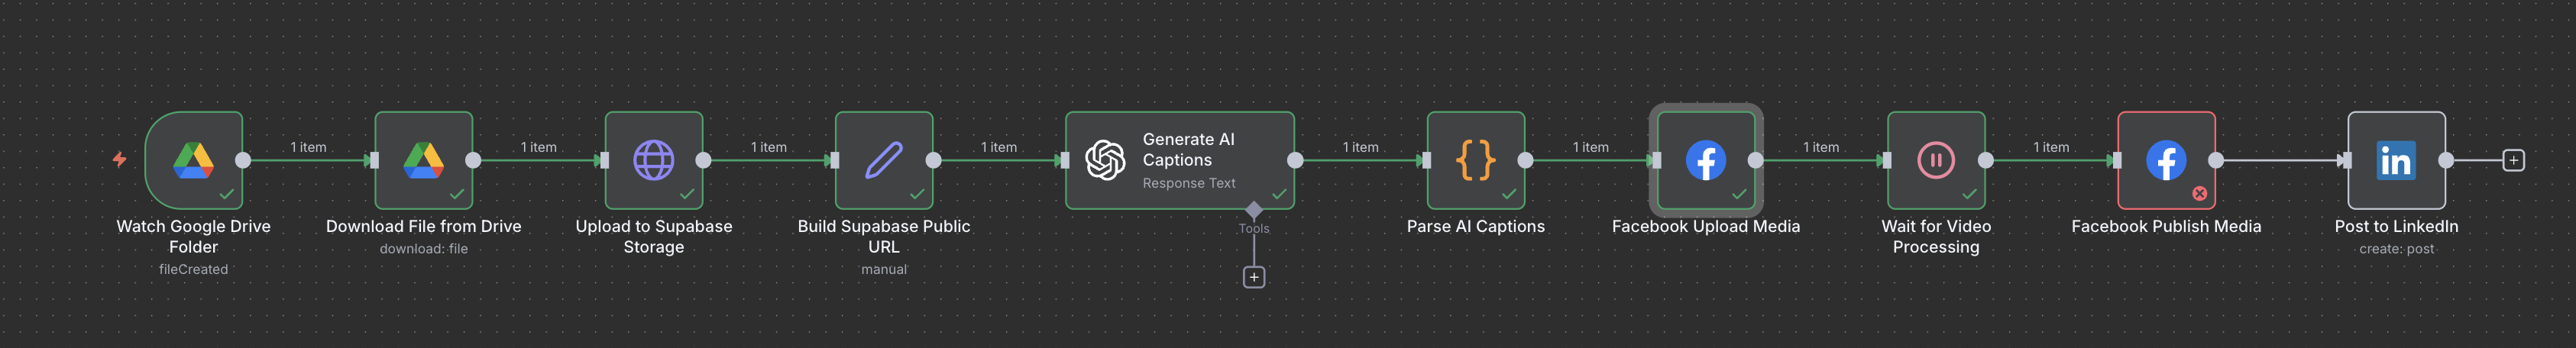
Task: Click the 'fileCreated' subtitle text
Action: coord(194,269)
